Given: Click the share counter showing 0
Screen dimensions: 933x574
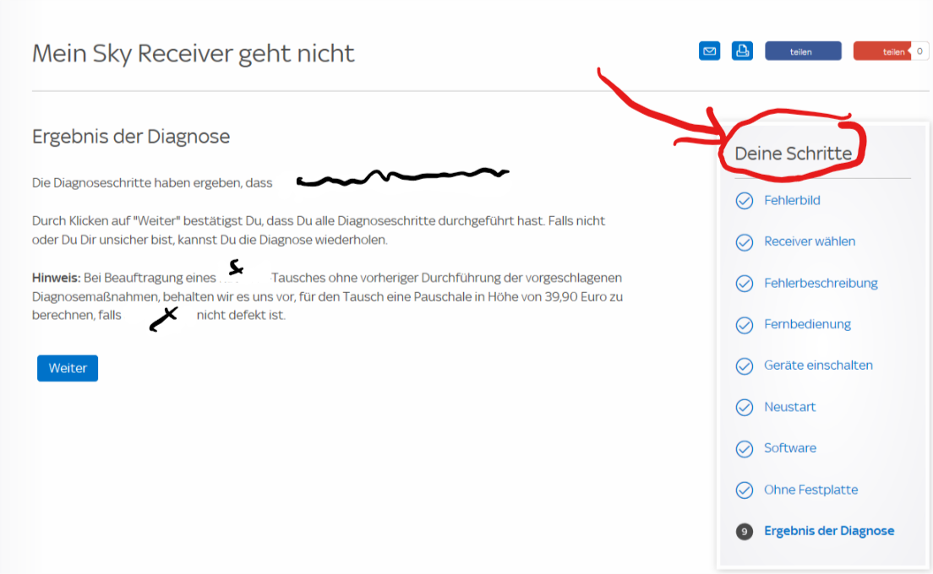Looking at the screenshot, I should tap(920, 51).
